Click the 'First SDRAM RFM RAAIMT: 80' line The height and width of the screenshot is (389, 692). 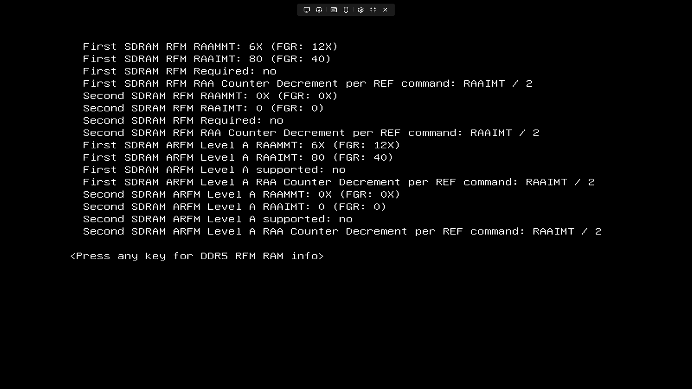(x=207, y=59)
